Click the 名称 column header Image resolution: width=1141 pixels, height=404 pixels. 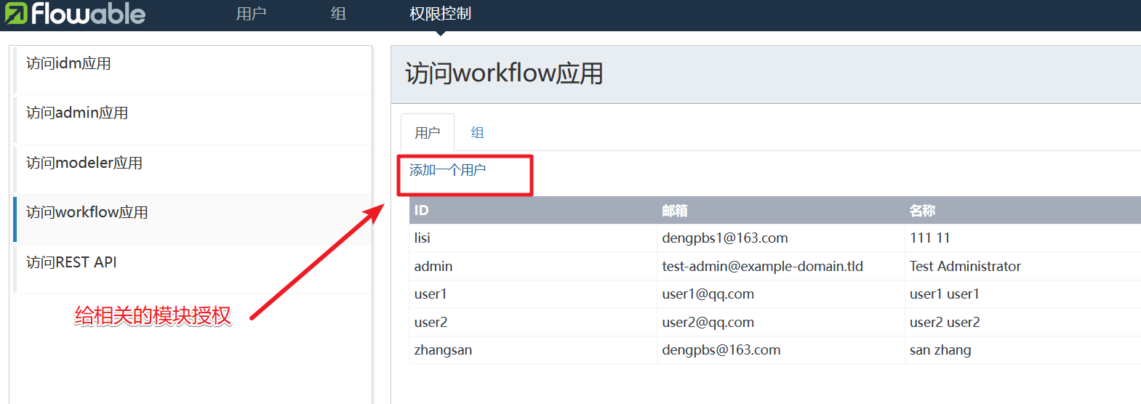(1022, 211)
